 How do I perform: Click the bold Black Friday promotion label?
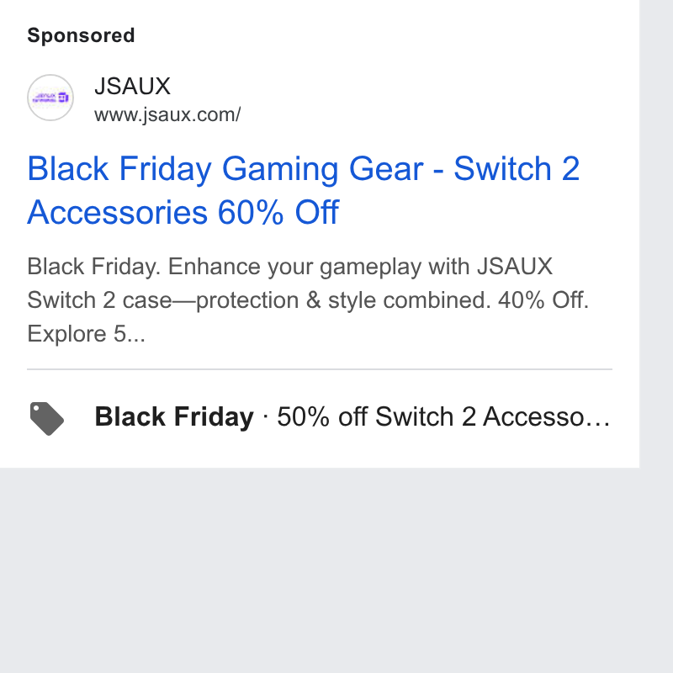tap(174, 416)
